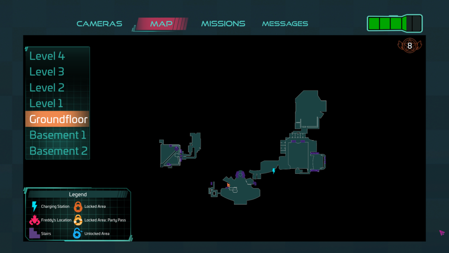The height and width of the screenshot is (253, 449).
Task: Click the 'Unlocked Area' legend label
Action: 97,233
